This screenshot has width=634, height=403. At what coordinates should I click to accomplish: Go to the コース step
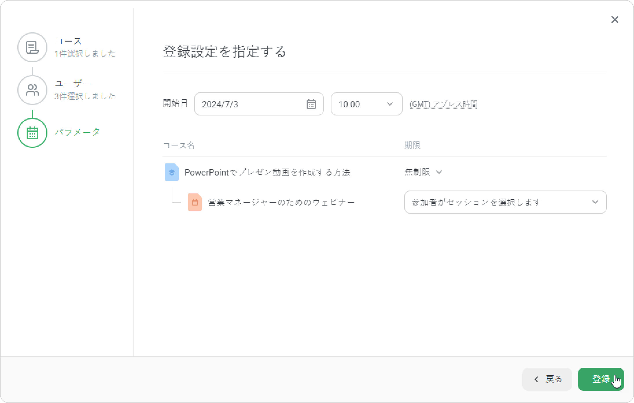[69, 41]
